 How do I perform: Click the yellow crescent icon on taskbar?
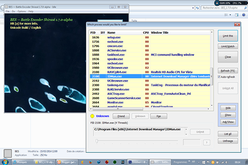click(82, 162)
